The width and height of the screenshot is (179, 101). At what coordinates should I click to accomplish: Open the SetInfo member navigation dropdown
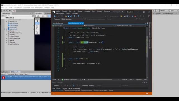[x=130, y=26]
